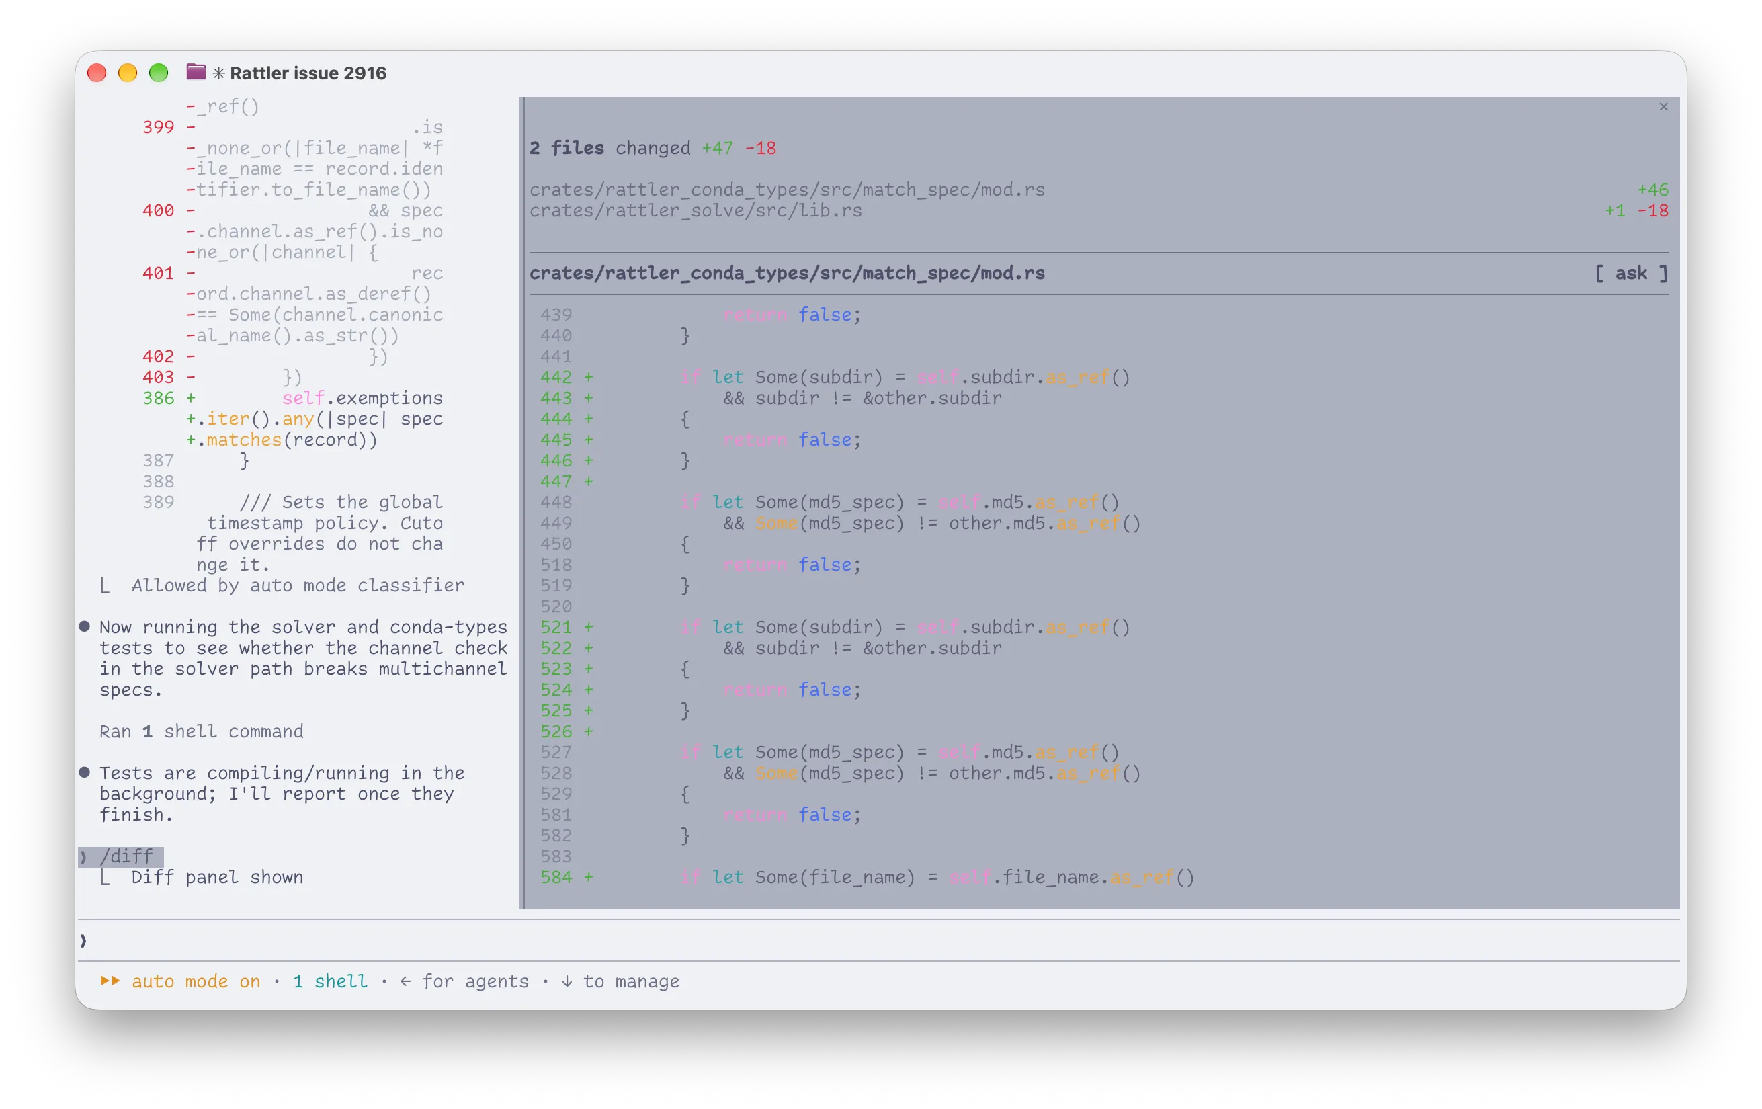Viewport: 1762px width, 1109px height.
Task: Click the Diff panel shown message
Action: point(216,877)
